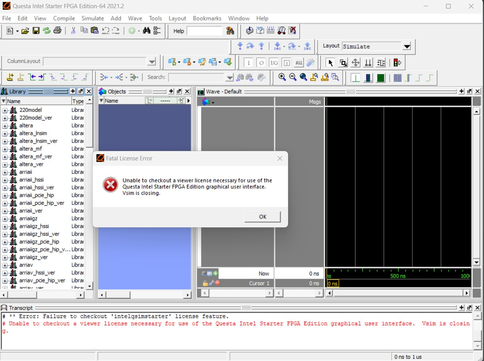Click the wave horizontal scrollbar right arrow
This screenshot has width=484, height=361.
point(467,293)
